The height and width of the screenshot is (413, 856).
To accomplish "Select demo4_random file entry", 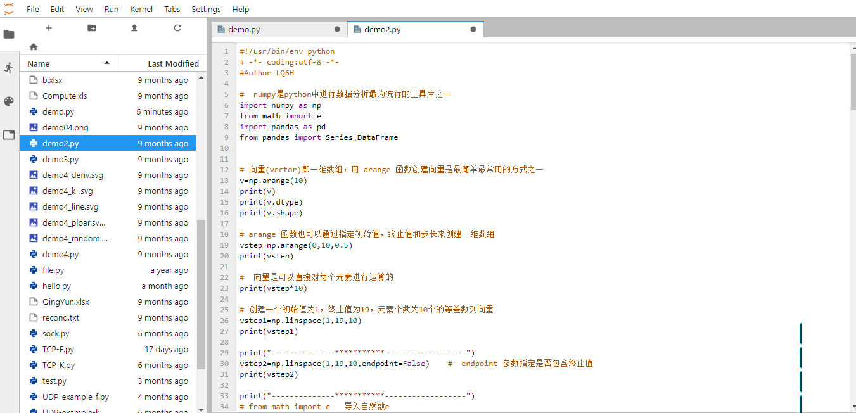I will point(108,238).
